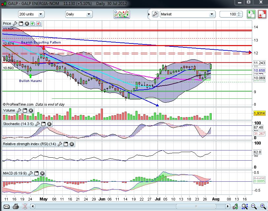Click the 10.658 price tag on axis
This screenshot has width=268, height=211.
tap(259, 70)
